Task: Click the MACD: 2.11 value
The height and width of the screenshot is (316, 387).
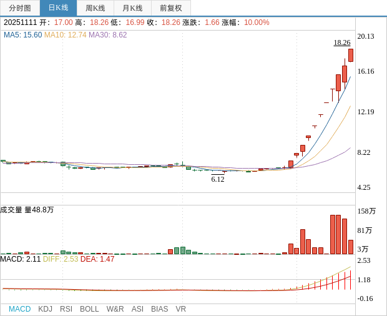Action: pos(21,259)
